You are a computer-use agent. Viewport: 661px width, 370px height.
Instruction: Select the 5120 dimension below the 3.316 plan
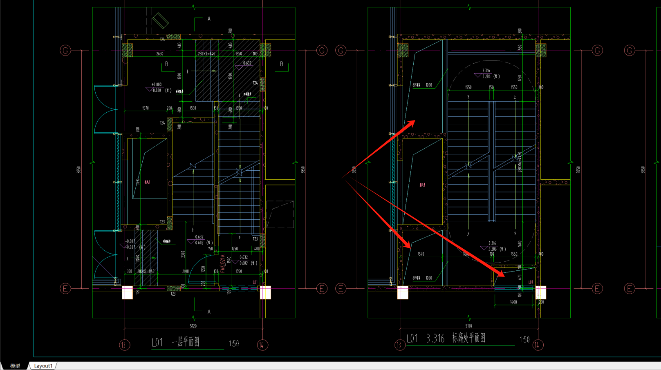(468, 326)
